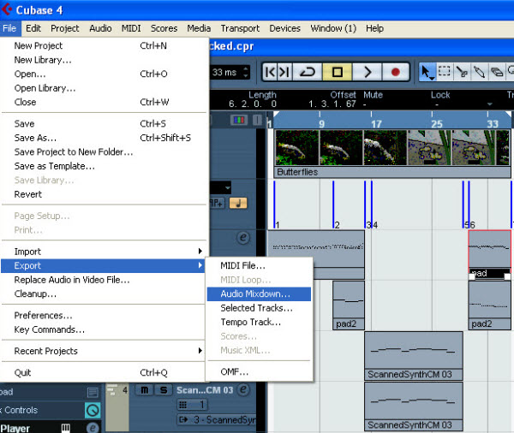Open the track list dropdown arrow
The width and height of the screenshot is (514, 433).
click(228, 187)
